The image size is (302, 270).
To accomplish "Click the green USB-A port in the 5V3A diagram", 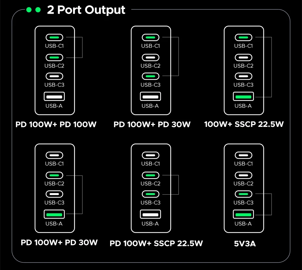I will pos(243,214).
